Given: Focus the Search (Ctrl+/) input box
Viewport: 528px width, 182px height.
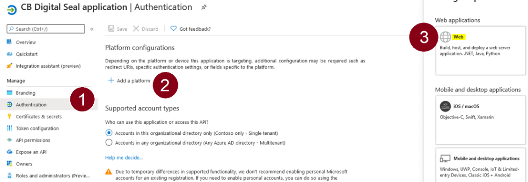Looking at the screenshot, I should (46, 29).
